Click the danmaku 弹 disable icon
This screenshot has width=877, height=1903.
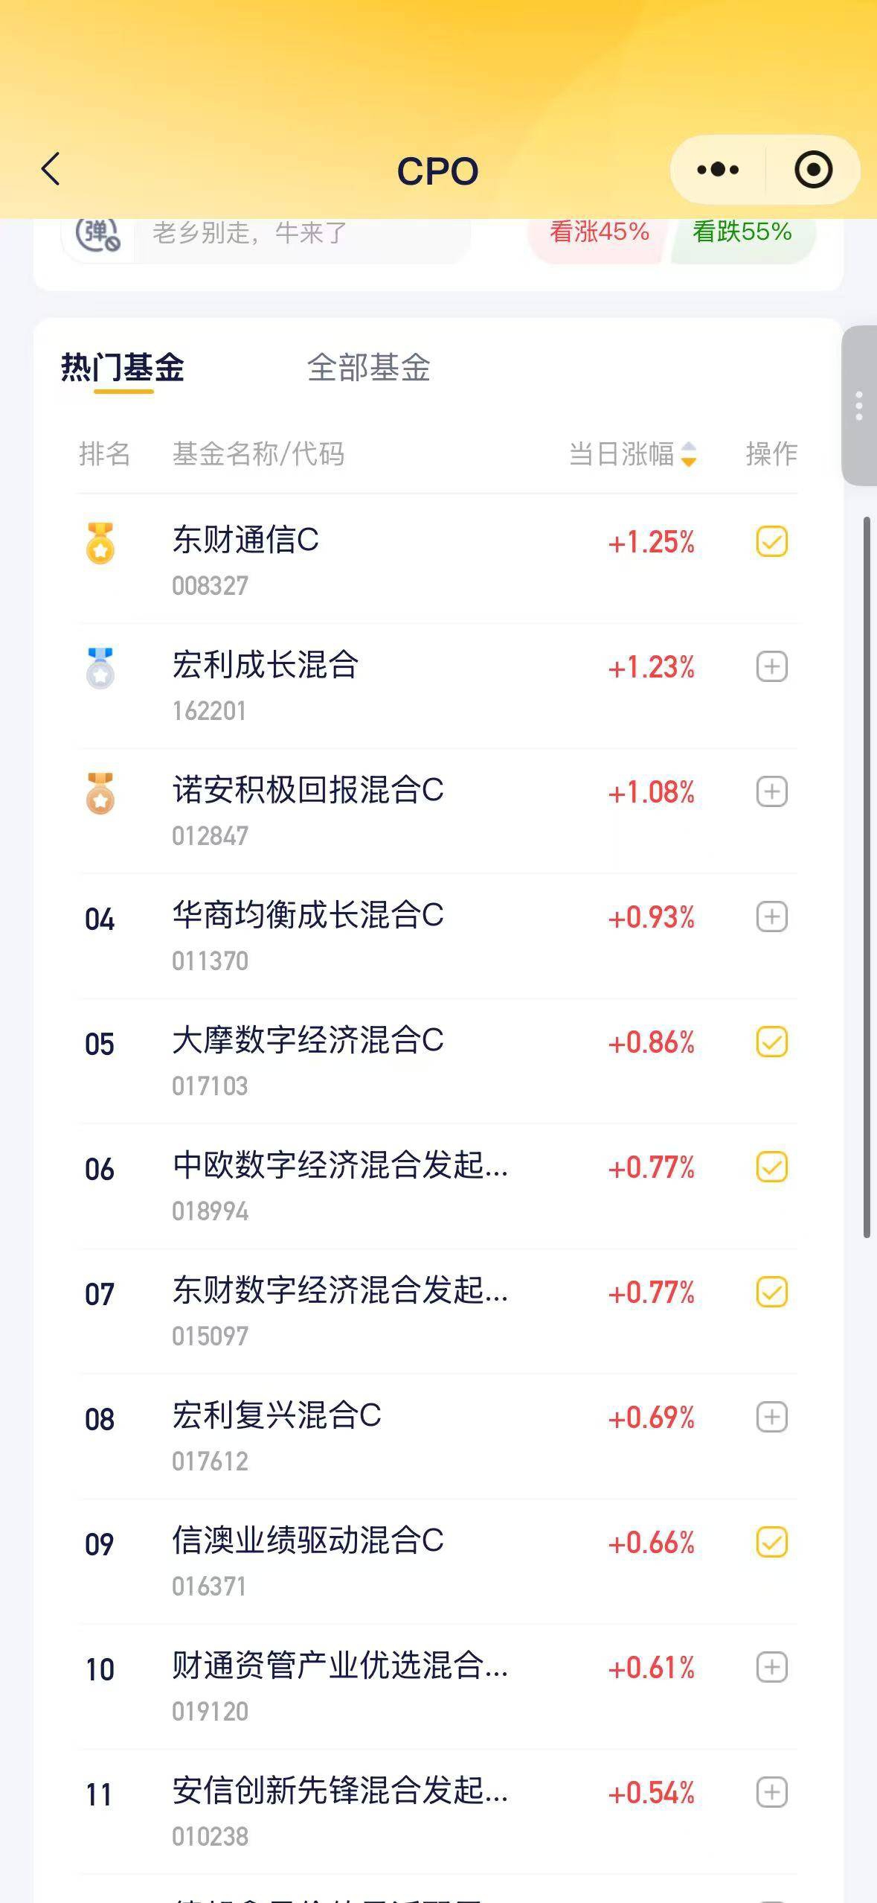pos(98,235)
